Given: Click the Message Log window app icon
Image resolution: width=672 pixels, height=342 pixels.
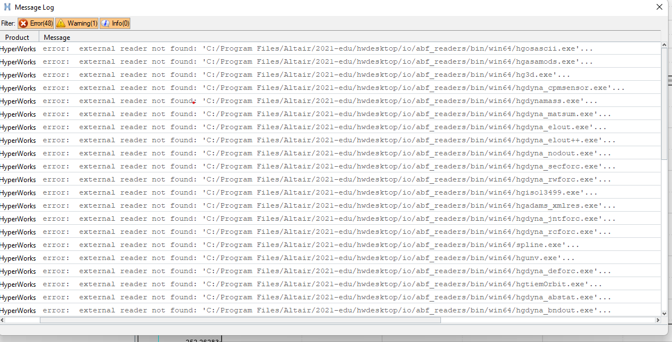Looking at the screenshot, I should [7, 7].
